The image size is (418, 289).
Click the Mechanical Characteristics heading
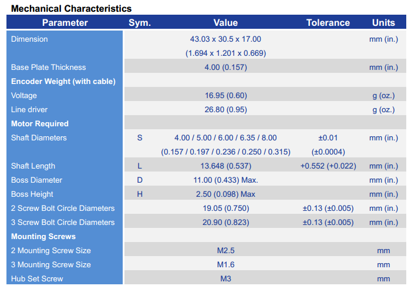coord(72,9)
